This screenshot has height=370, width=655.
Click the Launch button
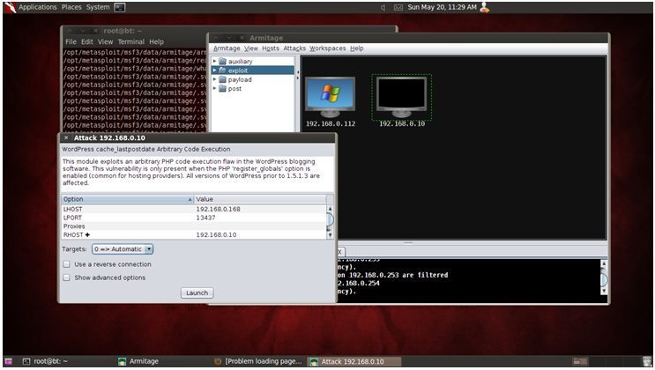pyautogui.click(x=197, y=292)
